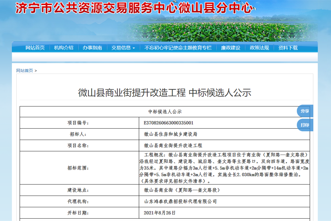Open the 政策法规 menu item

click(259, 48)
